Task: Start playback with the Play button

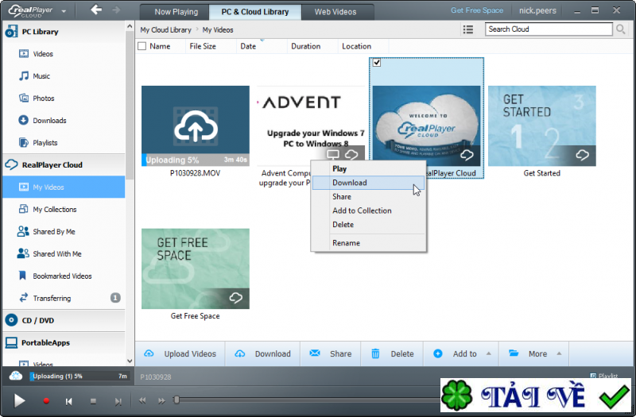Action: tap(19, 401)
